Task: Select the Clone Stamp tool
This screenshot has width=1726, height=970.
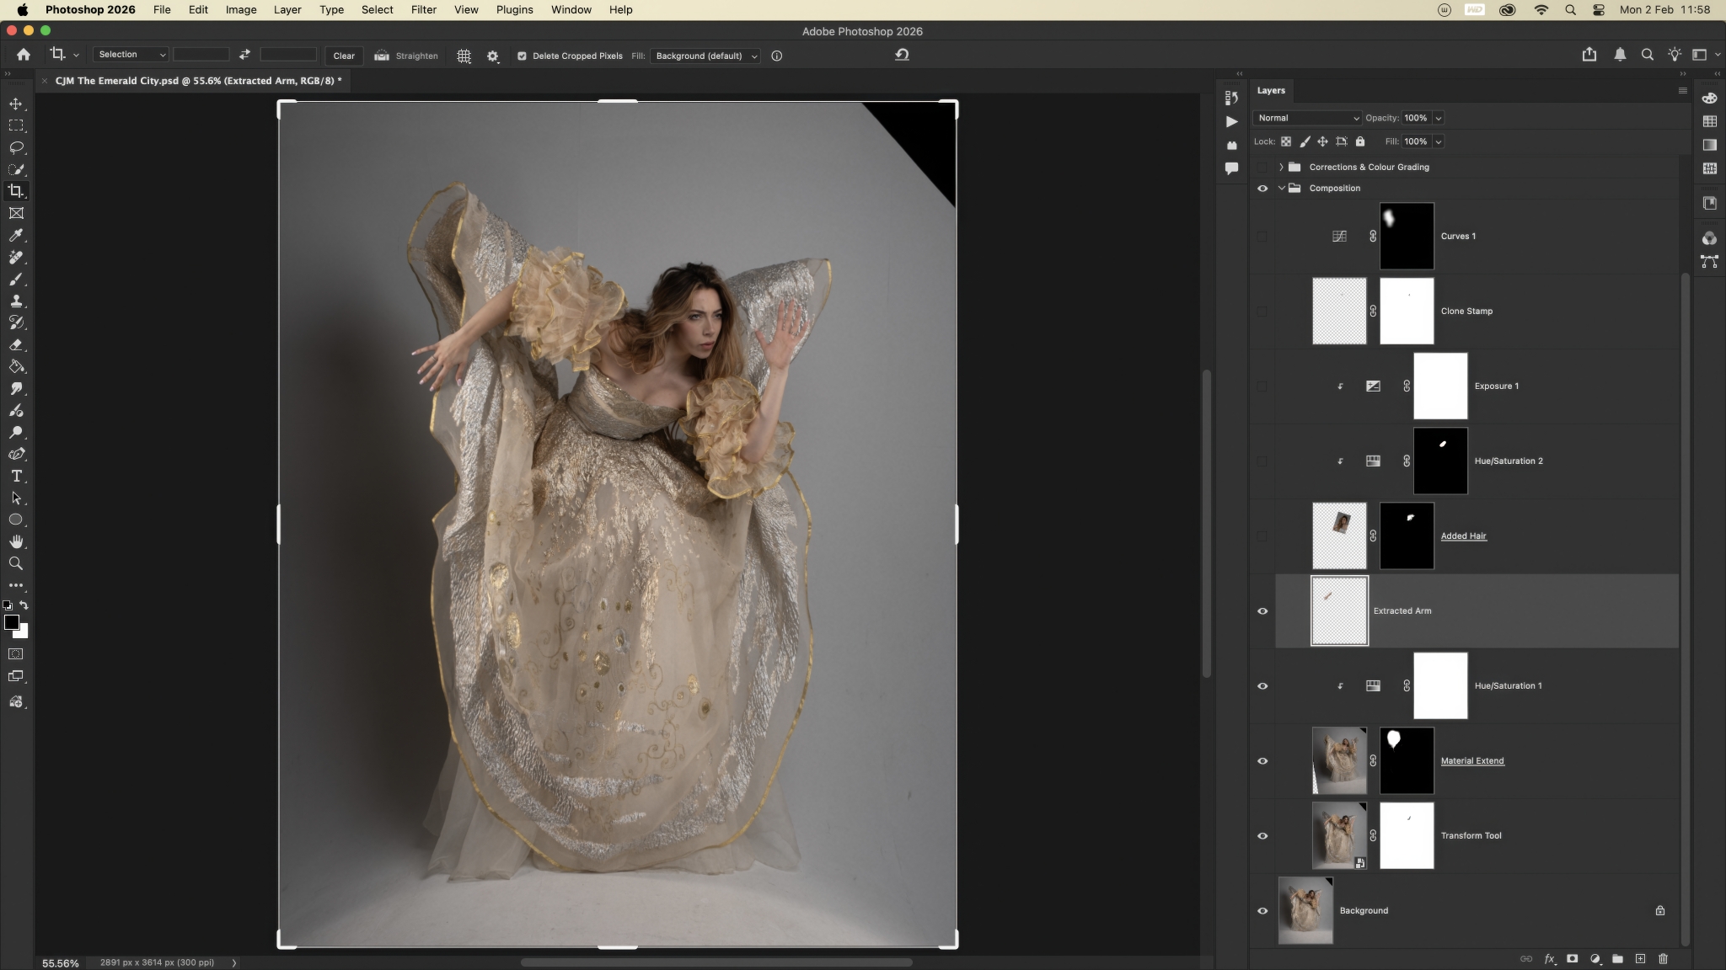Action: click(16, 301)
